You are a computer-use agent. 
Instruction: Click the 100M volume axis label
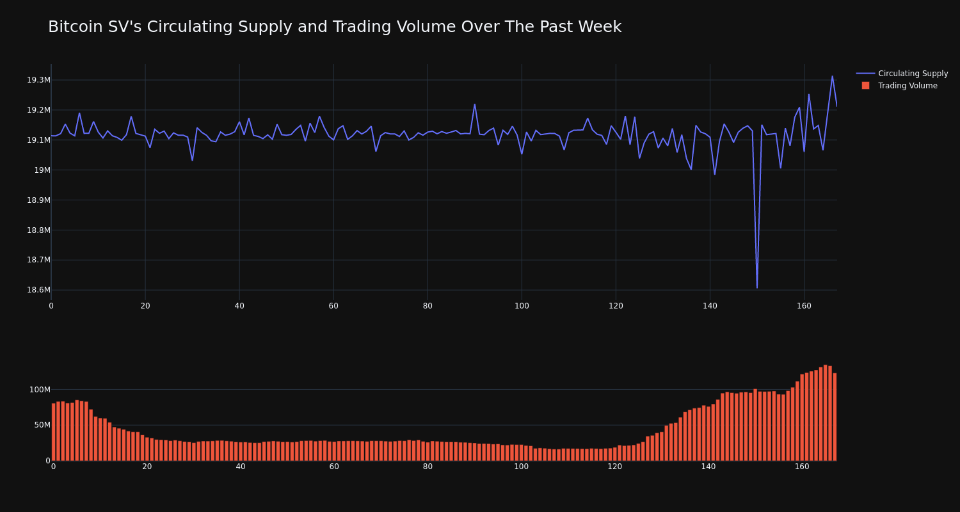click(40, 390)
